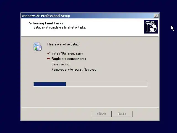Click the 'Saves settings' step

pyautogui.click(x=61, y=64)
